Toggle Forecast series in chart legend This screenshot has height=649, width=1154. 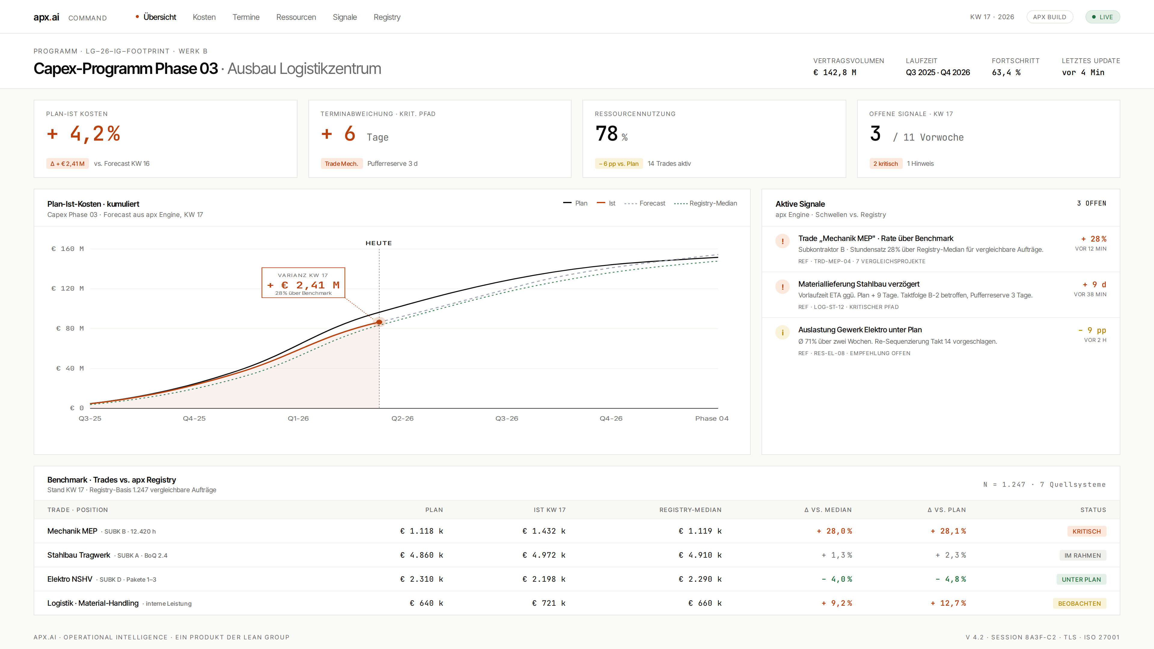pos(645,203)
